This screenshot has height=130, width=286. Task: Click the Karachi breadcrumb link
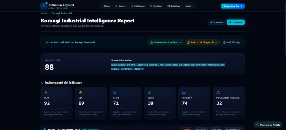coord(45,13)
